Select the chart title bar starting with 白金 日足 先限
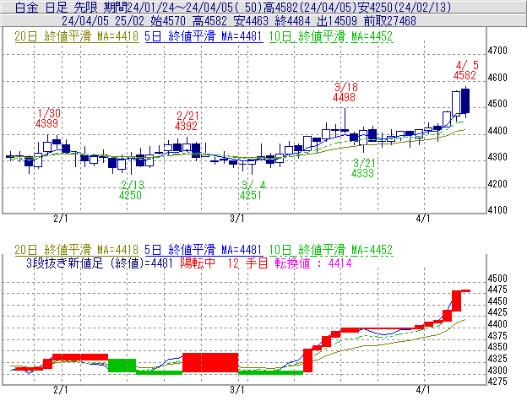Screen dimensions: 527x401 263,7
